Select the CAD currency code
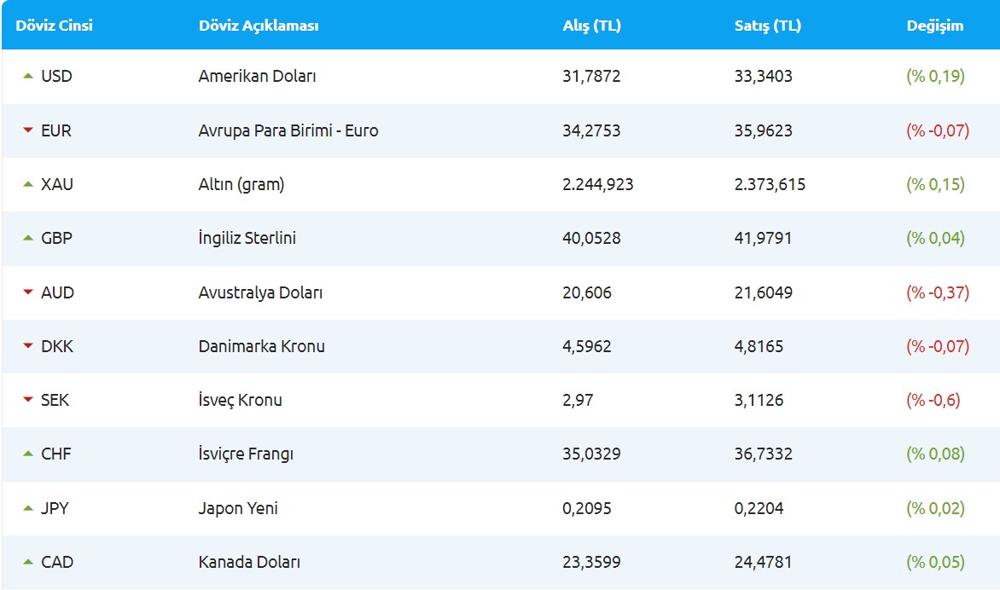 click(x=57, y=562)
